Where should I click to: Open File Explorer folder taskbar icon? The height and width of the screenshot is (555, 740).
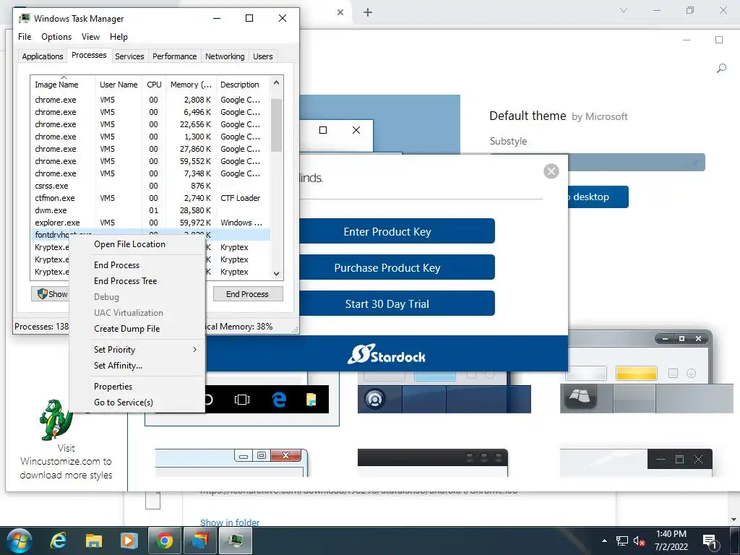point(93,541)
